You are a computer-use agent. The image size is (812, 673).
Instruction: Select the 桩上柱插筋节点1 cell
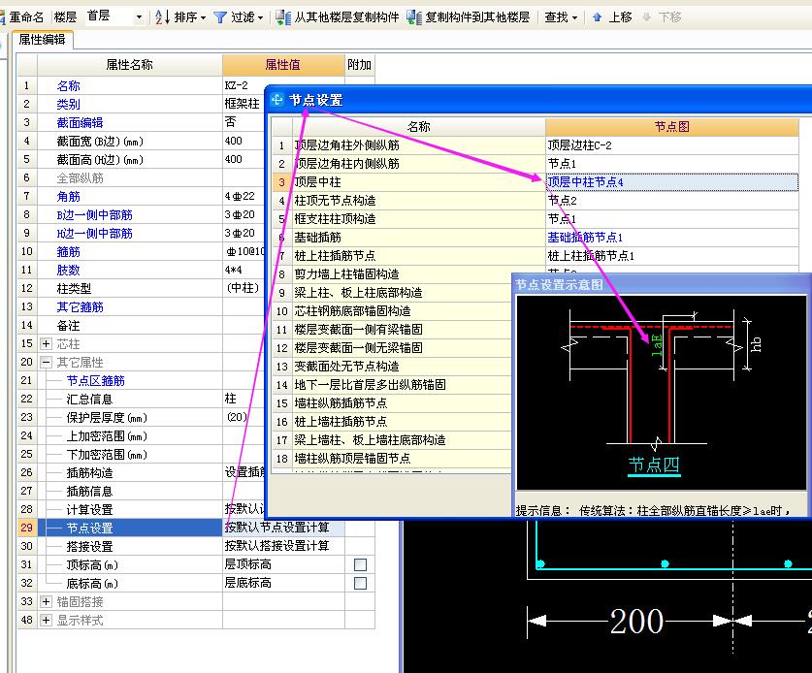pos(671,256)
